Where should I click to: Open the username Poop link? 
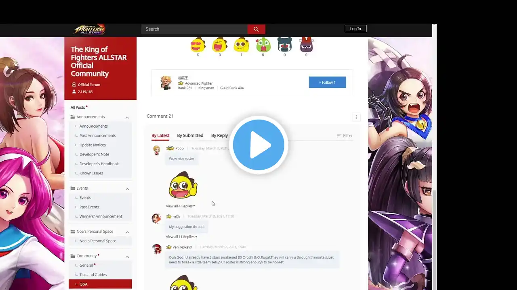(x=179, y=148)
